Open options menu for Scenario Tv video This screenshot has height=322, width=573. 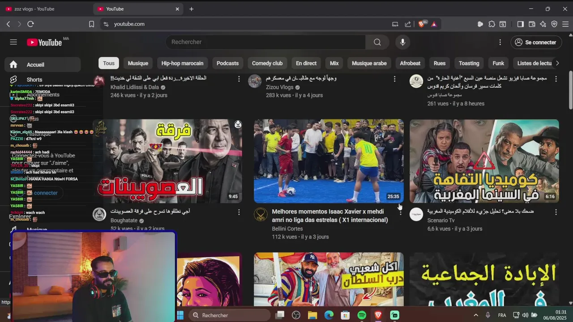[556, 212]
